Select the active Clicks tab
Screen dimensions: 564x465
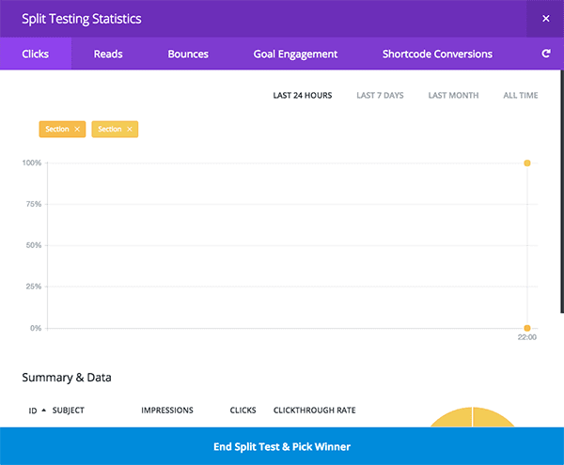click(x=37, y=54)
